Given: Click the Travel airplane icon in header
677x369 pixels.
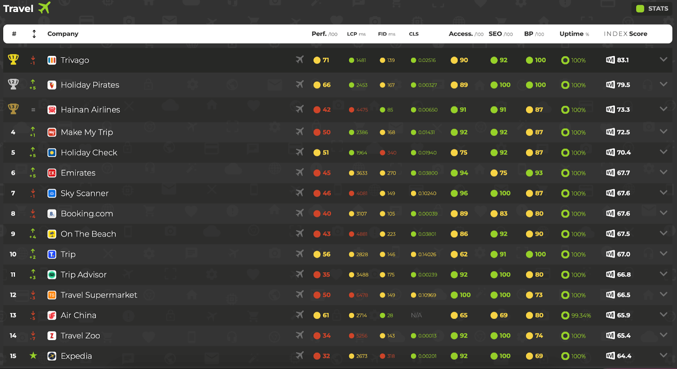Looking at the screenshot, I should (x=44, y=8).
